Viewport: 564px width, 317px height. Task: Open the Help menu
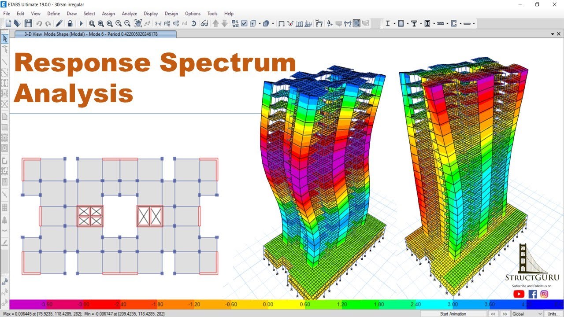pos(229,14)
